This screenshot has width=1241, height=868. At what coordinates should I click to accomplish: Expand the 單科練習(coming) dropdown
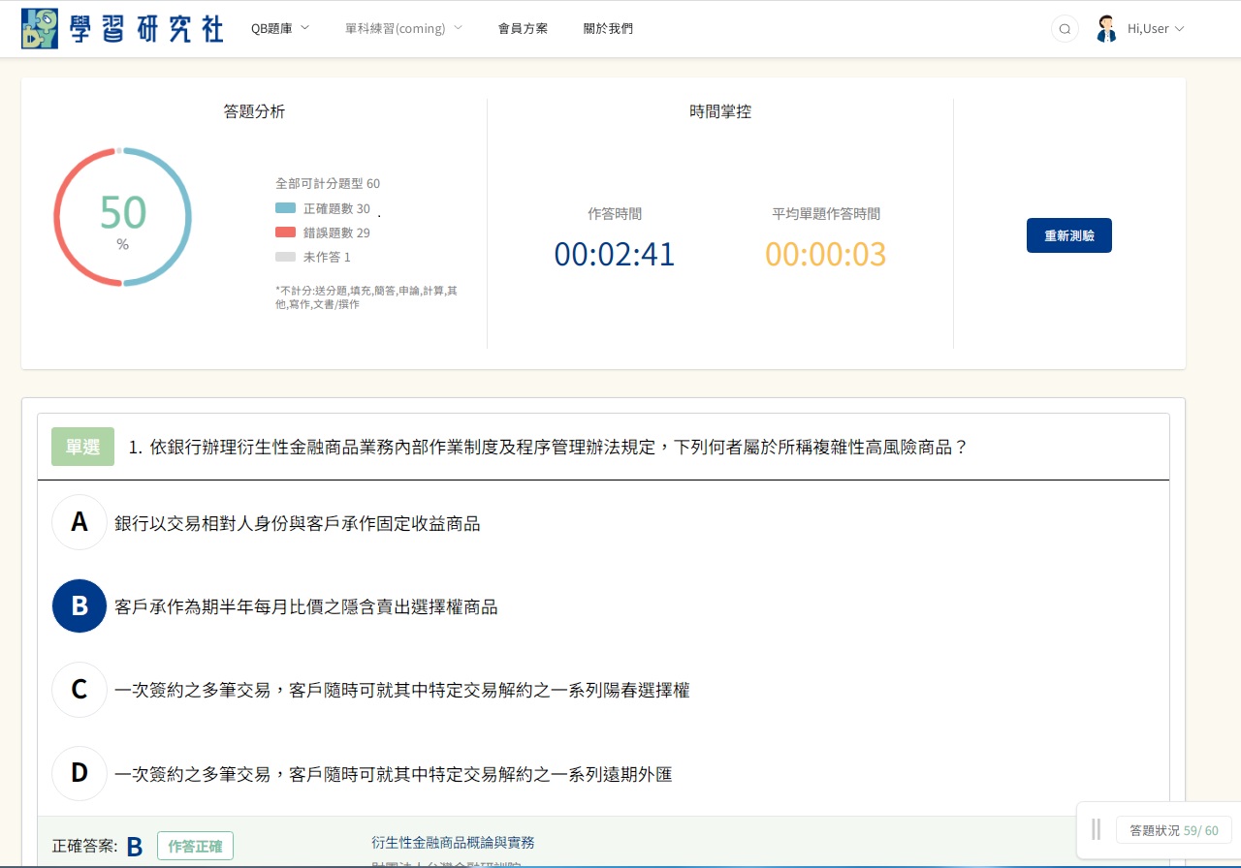tap(403, 28)
